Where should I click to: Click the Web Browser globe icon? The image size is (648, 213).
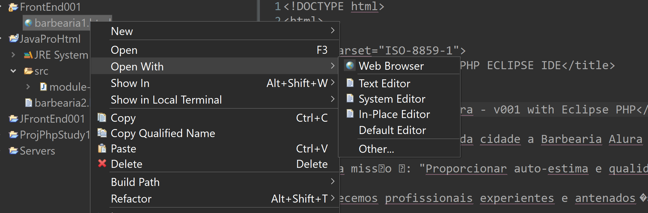350,66
